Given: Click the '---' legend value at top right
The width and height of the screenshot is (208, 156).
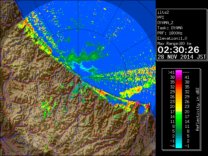Looking at the screenshot, I should coord(186,72).
